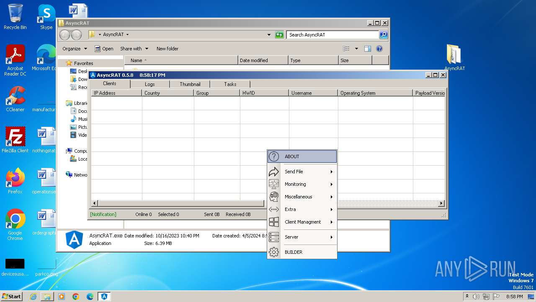Click the Explorer search box
This screenshot has width=536, height=302.
pyautogui.click(x=333, y=35)
